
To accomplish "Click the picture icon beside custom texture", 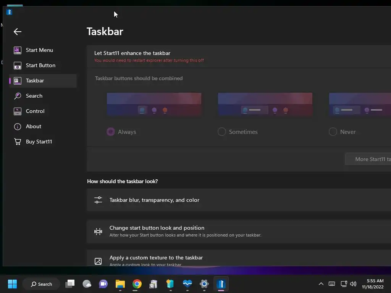I will coord(98,261).
